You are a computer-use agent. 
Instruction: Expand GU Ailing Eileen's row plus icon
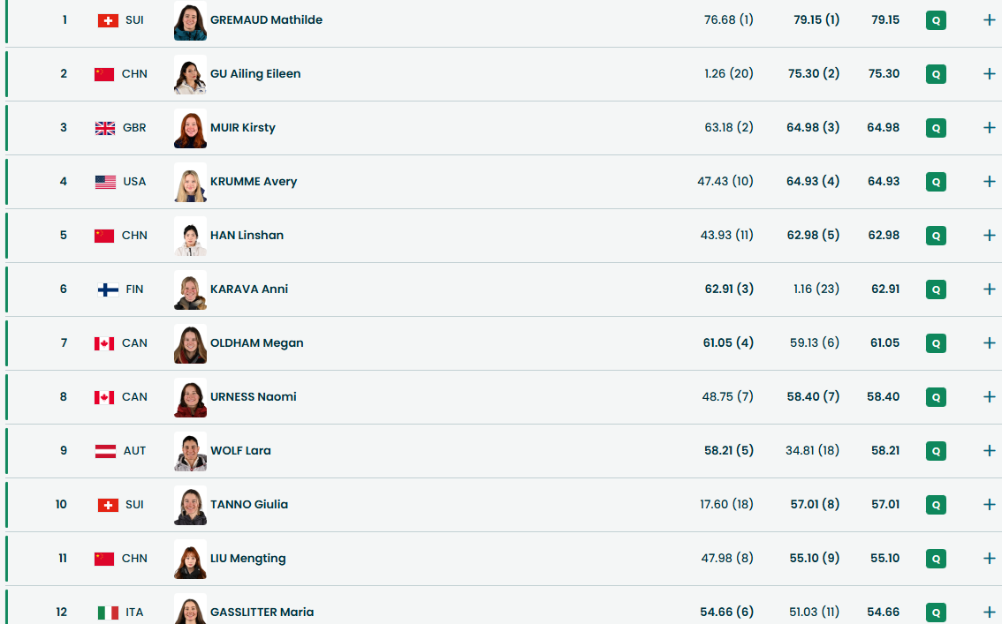point(989,74)
